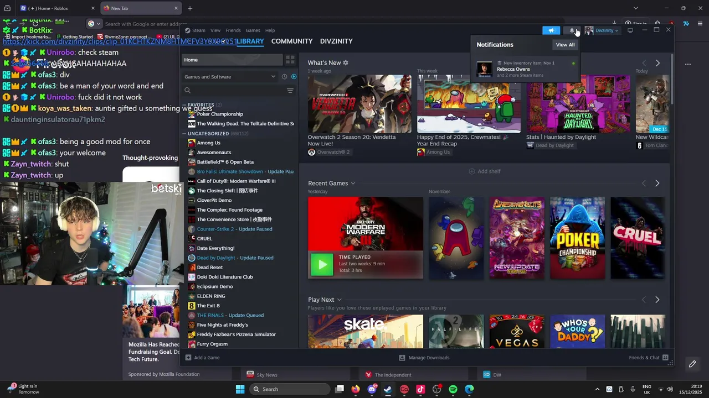Open new tab plus button in browser
The width and height of the screenshot is (709, 398).
click(x=190, y=8)
